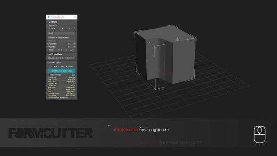This screenshot has width=277, height=156.
Task: Select the Box cutter shape radio
Action: [59, 66]
